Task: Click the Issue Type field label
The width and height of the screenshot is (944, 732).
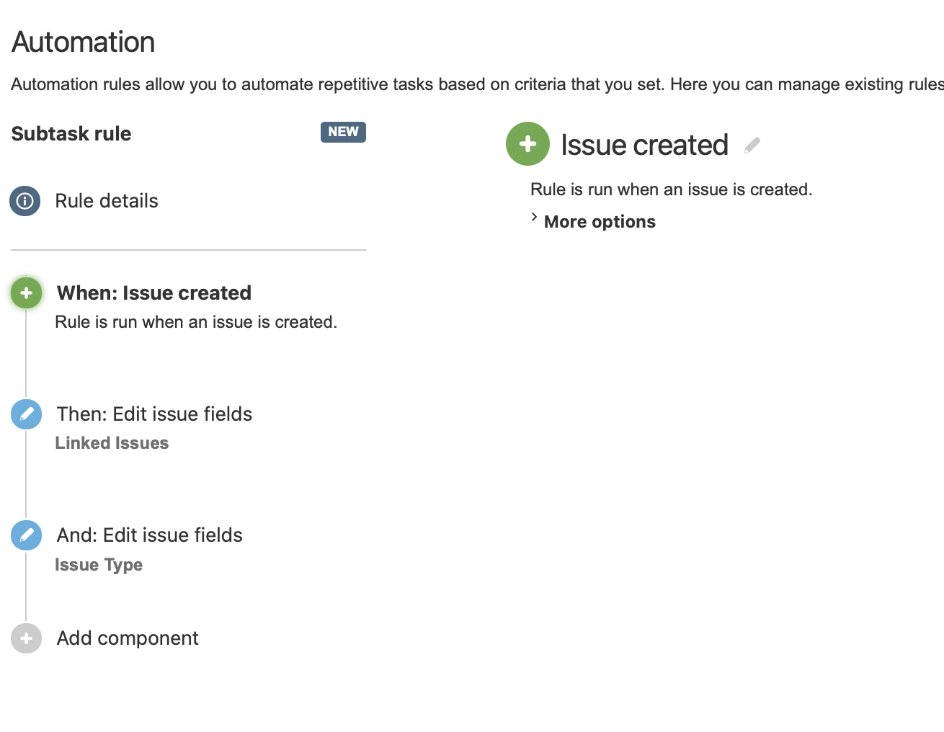Action: click(99, 565)
